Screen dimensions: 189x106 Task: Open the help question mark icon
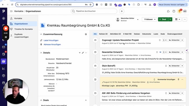(x=174, y=11)
